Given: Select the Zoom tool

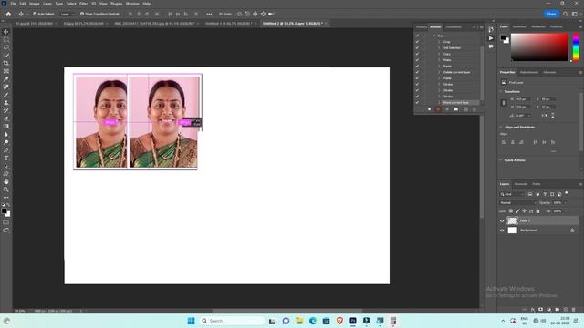Looking at the screenshot, I should (x=6, y=190).
